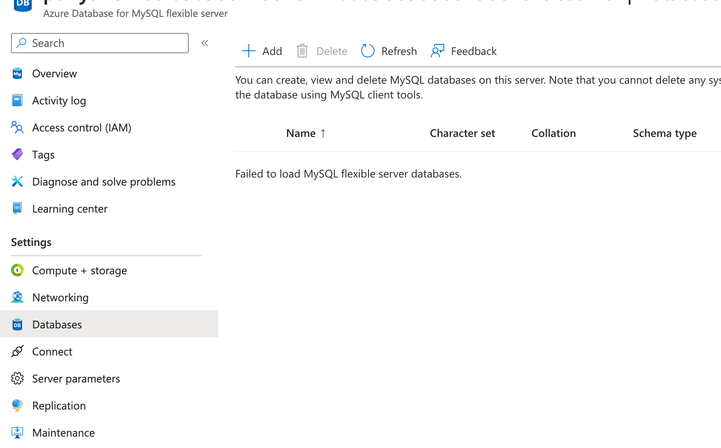Viewport: 721px width, 448px height.
Task: Open Server parameters
Action: tap(76, 379)
